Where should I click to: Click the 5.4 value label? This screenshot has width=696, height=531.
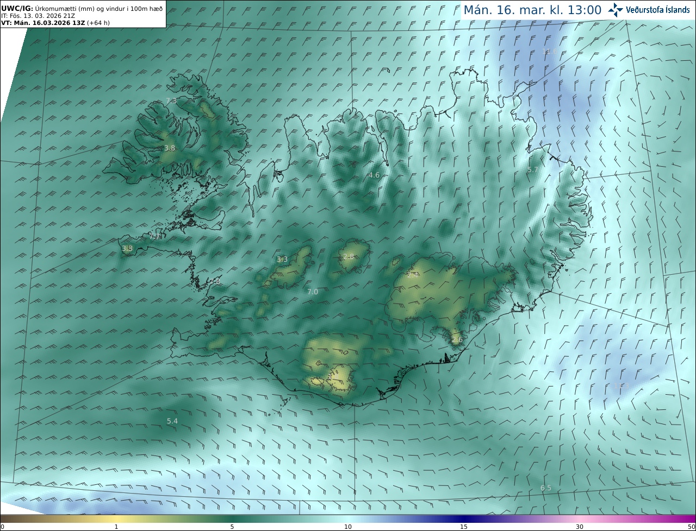(172, 421)
